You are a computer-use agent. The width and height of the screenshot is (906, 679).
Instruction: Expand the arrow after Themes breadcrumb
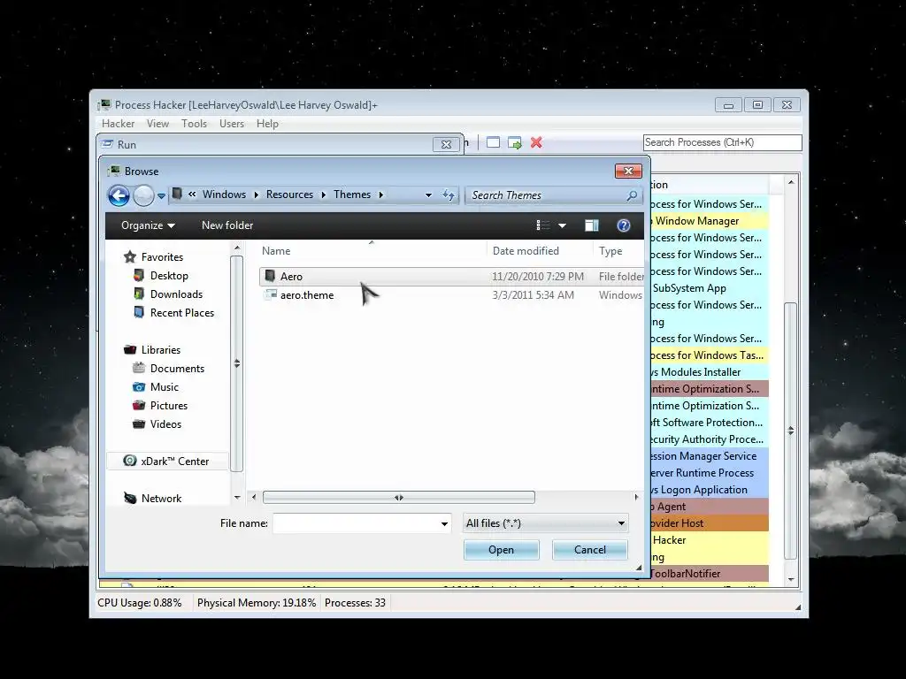[x=380, y=195]
